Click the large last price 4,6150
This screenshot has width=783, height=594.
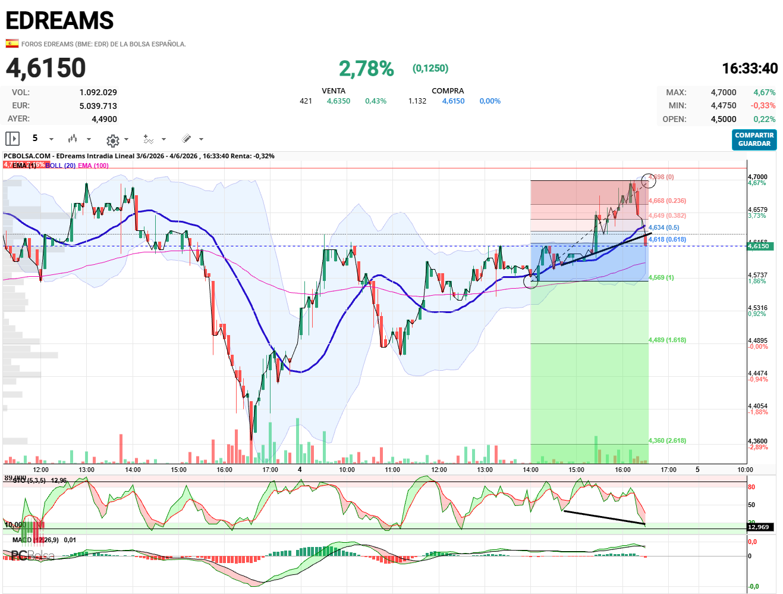(46, 68)
